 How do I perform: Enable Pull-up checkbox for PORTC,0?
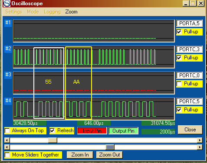click(179, 84)
